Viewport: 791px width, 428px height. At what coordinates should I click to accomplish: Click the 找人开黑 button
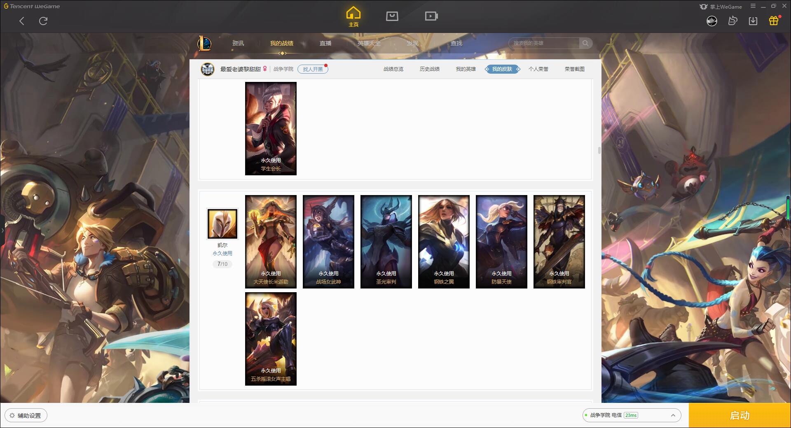pyautogui.click(x=313, y=69)
